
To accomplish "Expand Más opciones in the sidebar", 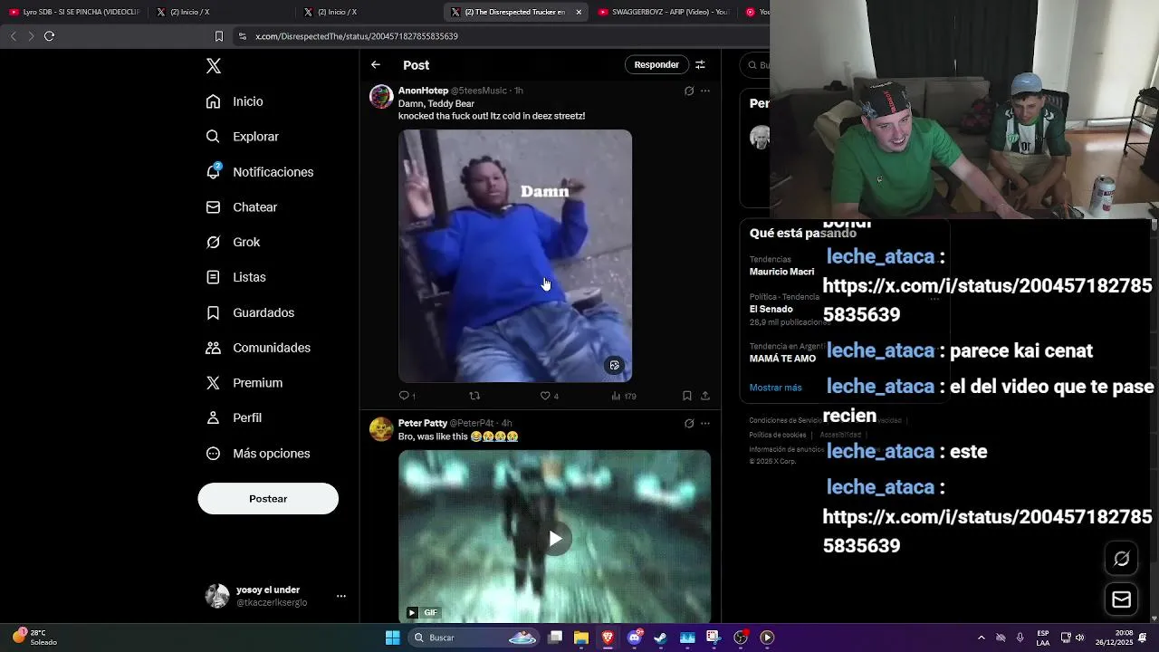I will (x=259, y=454).
